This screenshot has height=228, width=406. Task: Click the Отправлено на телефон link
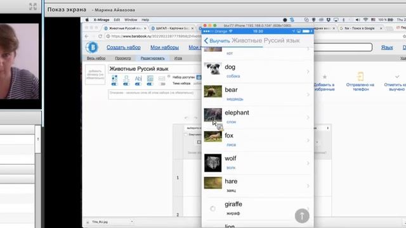tap(360, 87)
